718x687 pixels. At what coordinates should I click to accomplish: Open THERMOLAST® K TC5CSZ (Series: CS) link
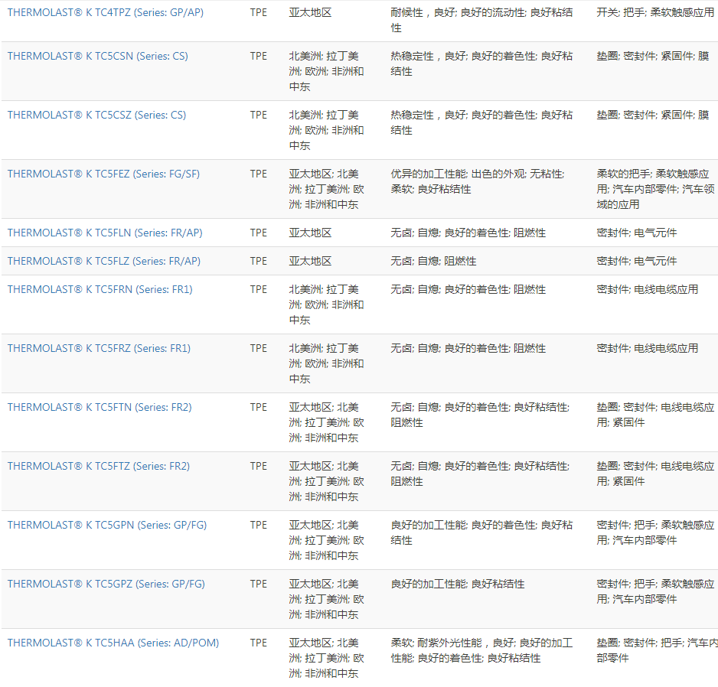click(x=96, y=116)
